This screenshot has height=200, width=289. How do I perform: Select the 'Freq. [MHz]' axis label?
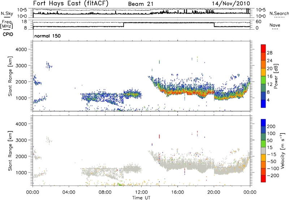pos(7,25)
